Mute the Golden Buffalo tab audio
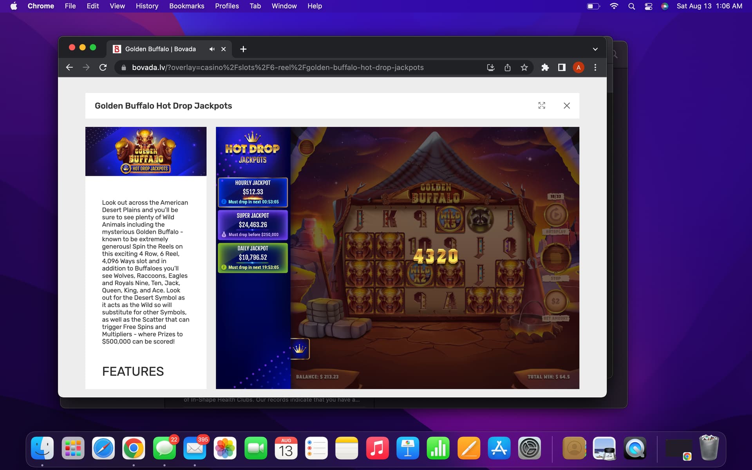Viewport: 752px width, 470px height. [212, 49]
